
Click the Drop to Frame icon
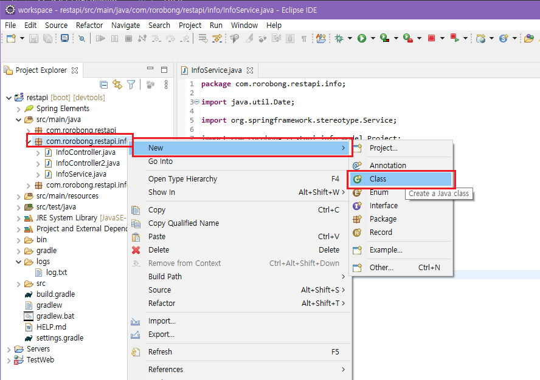pos(203,38)
